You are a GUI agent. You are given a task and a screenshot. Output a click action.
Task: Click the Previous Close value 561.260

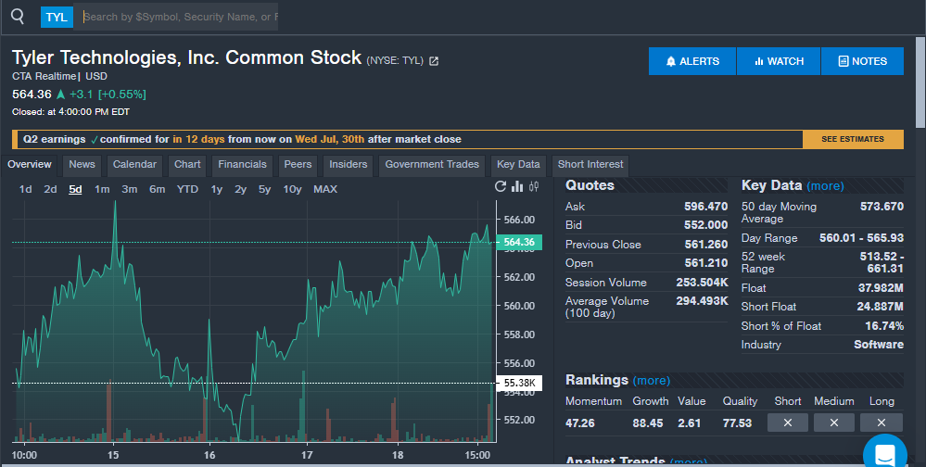click(x=705, y=245)
